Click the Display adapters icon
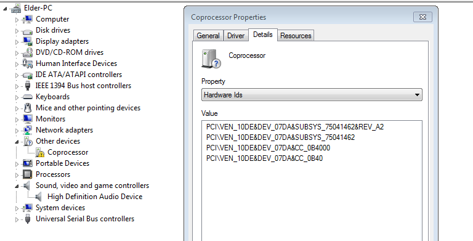 tap(28, 41)
